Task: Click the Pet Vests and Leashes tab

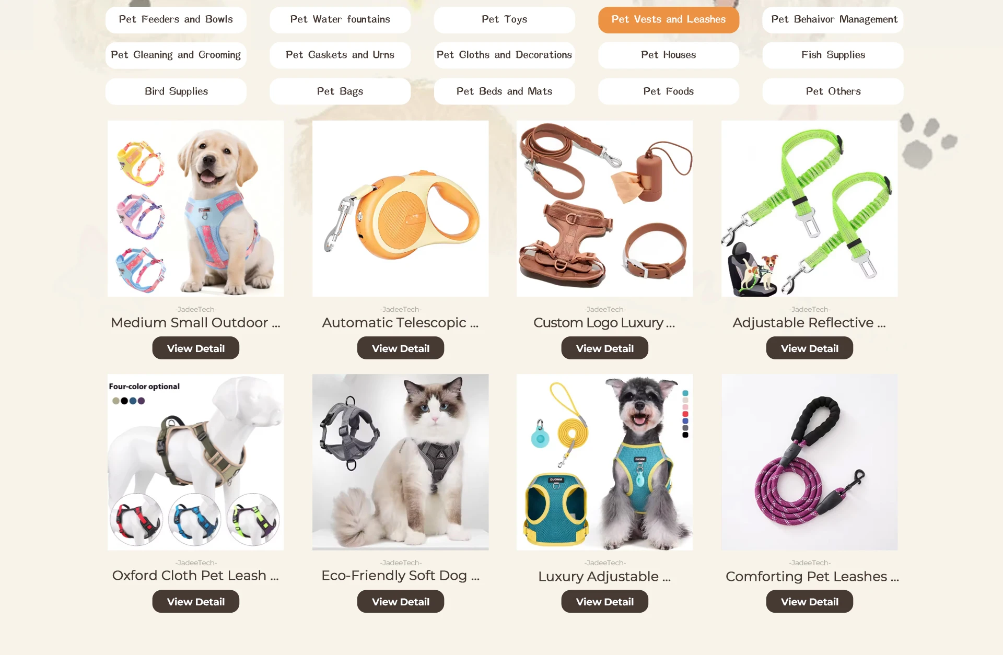Action: click(x=669, y=20)
